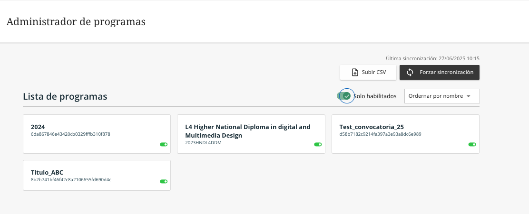
Task: Click the Lista de programas heading
Action: [x=65, y=97]
